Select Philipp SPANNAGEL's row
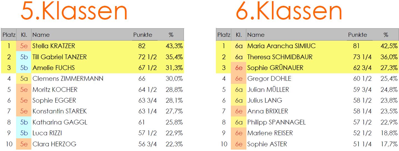 pyautogui.click(x=307, y=122)
